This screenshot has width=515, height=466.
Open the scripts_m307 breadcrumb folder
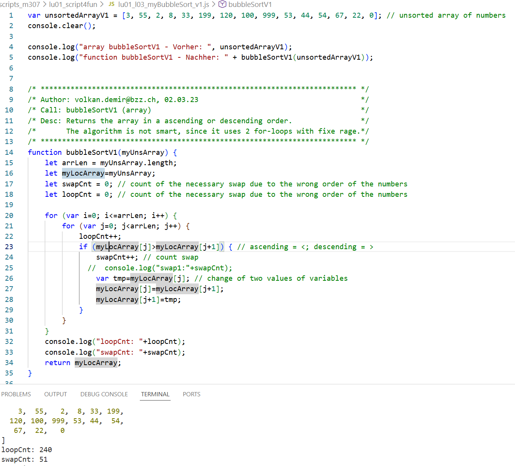click(20, 4)
